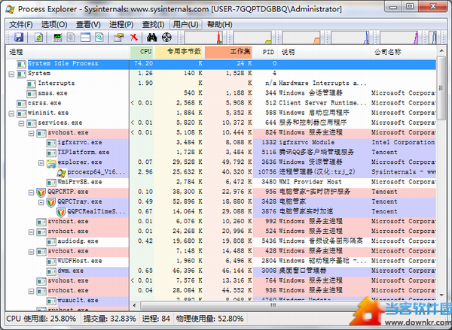This screenshot has height=330, width=452.
Task: Collapse the QQPCRTP.exe tree node
Action: point(32,192)
